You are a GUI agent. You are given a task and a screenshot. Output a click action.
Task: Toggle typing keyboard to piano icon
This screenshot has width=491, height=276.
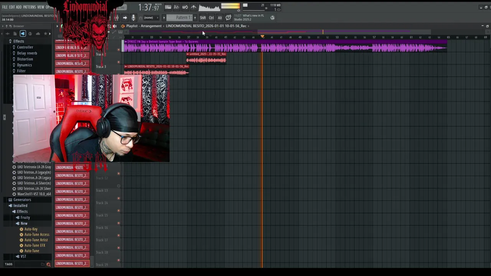[168, 7]
